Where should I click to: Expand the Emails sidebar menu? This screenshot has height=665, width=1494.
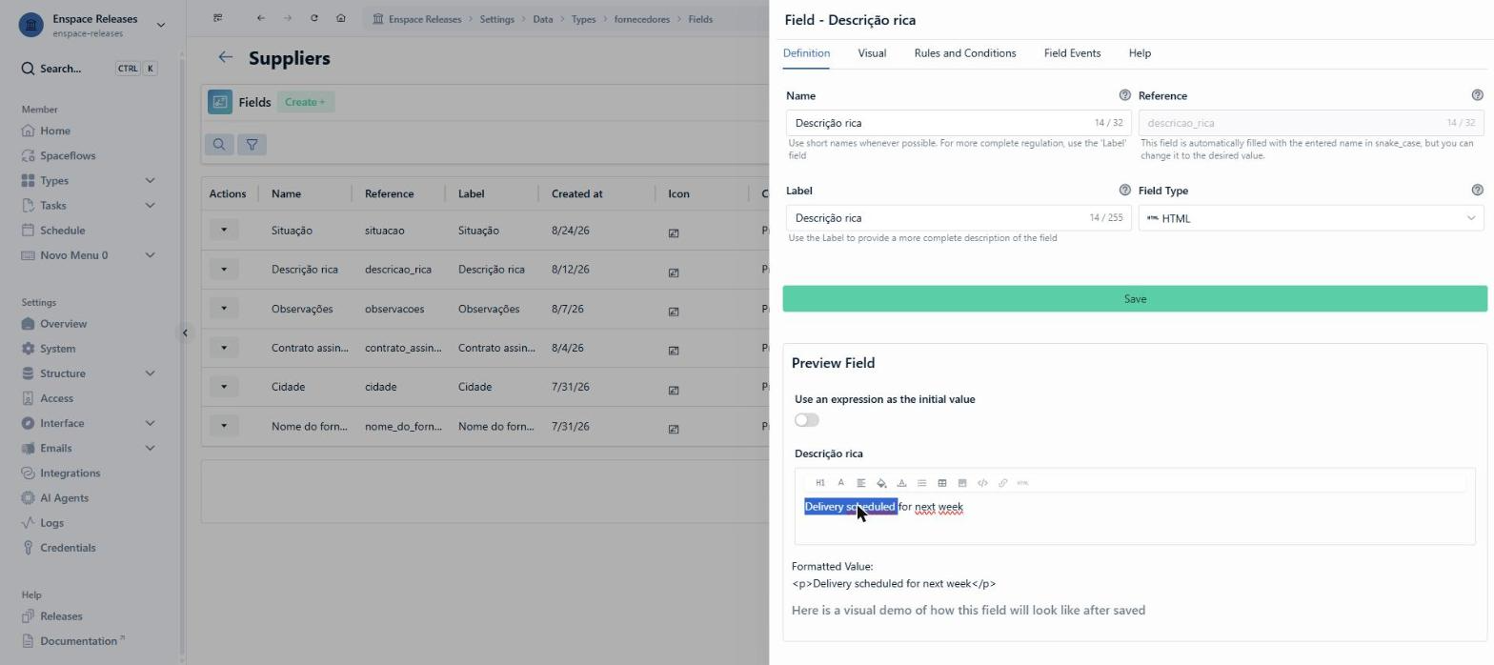[89, 448]
